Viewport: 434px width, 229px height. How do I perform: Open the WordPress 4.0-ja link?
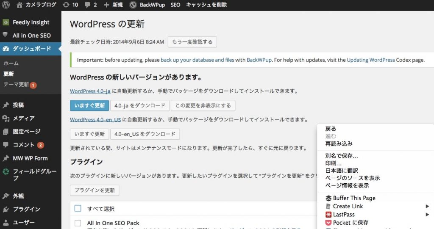90,91
